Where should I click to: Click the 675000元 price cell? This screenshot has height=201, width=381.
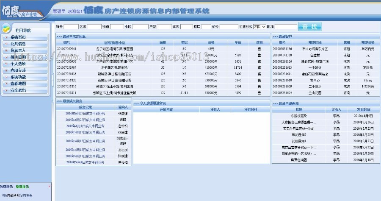pos(211,74)
